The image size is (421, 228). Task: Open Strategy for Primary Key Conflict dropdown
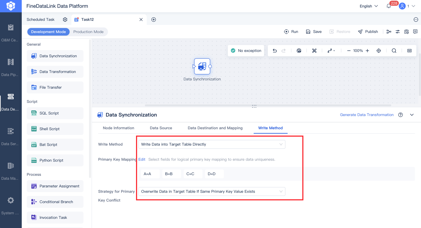212,191
